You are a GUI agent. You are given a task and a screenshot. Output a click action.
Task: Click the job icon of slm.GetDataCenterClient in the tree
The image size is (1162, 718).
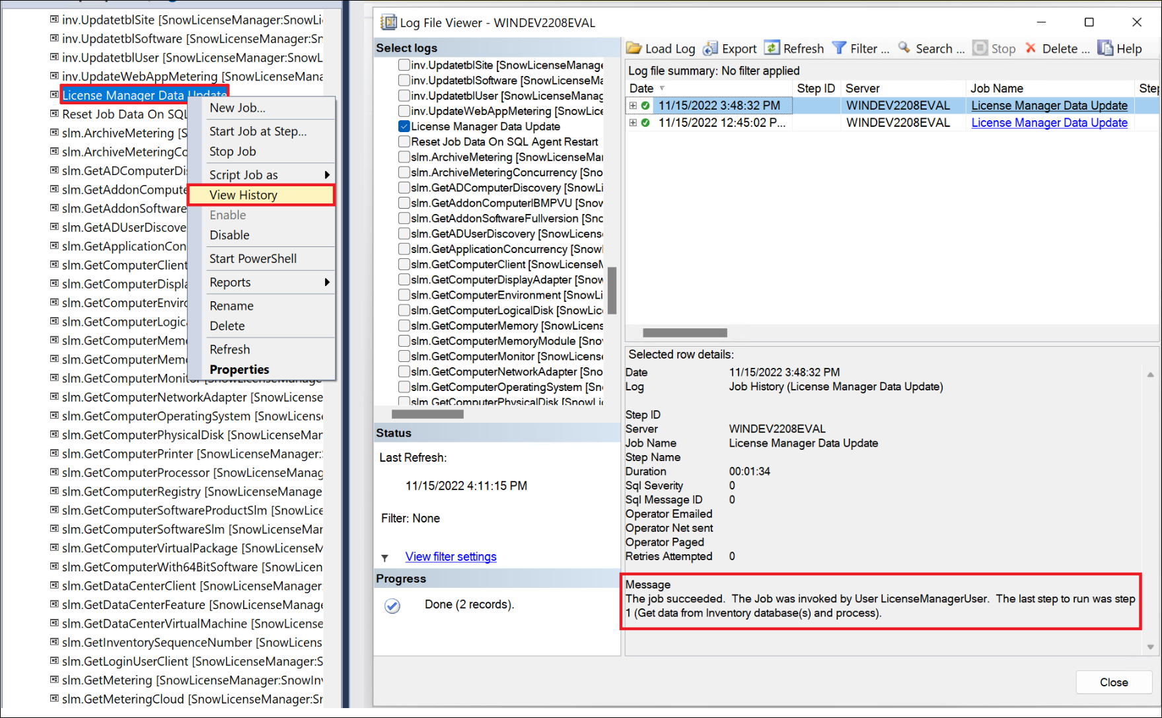click(54, 585)
